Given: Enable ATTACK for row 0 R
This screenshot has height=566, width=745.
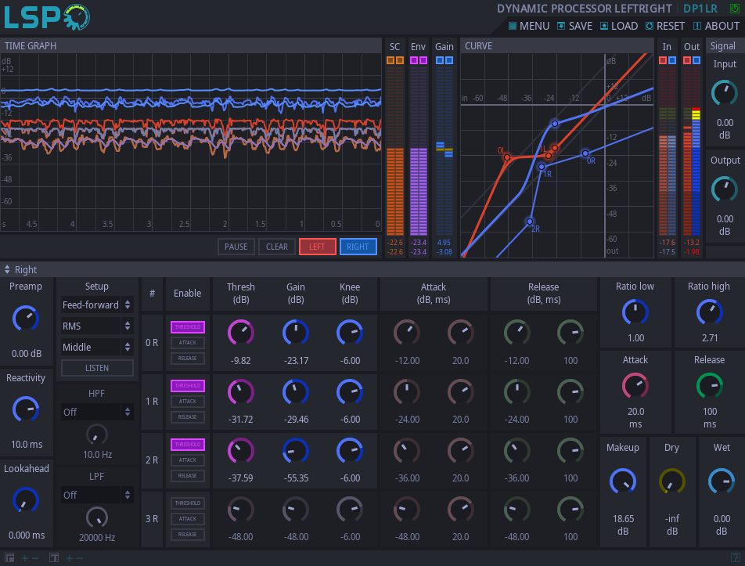Looking at the screenshot, I should pos(188,343).
